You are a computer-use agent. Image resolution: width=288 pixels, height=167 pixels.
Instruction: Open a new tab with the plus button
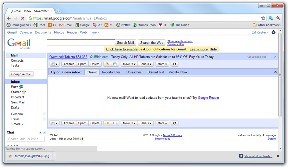58,11
